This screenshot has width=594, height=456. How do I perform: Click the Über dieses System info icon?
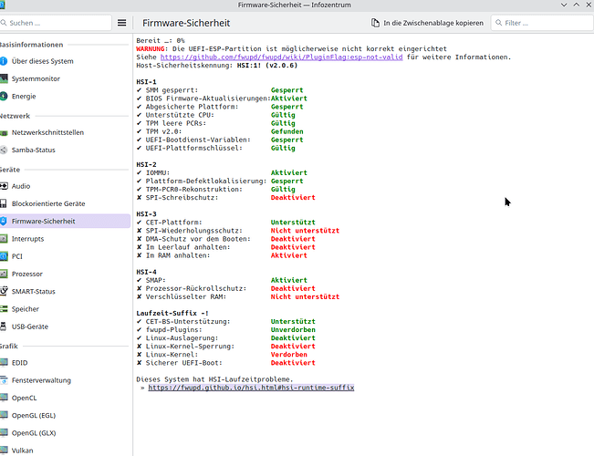point(4,61)
